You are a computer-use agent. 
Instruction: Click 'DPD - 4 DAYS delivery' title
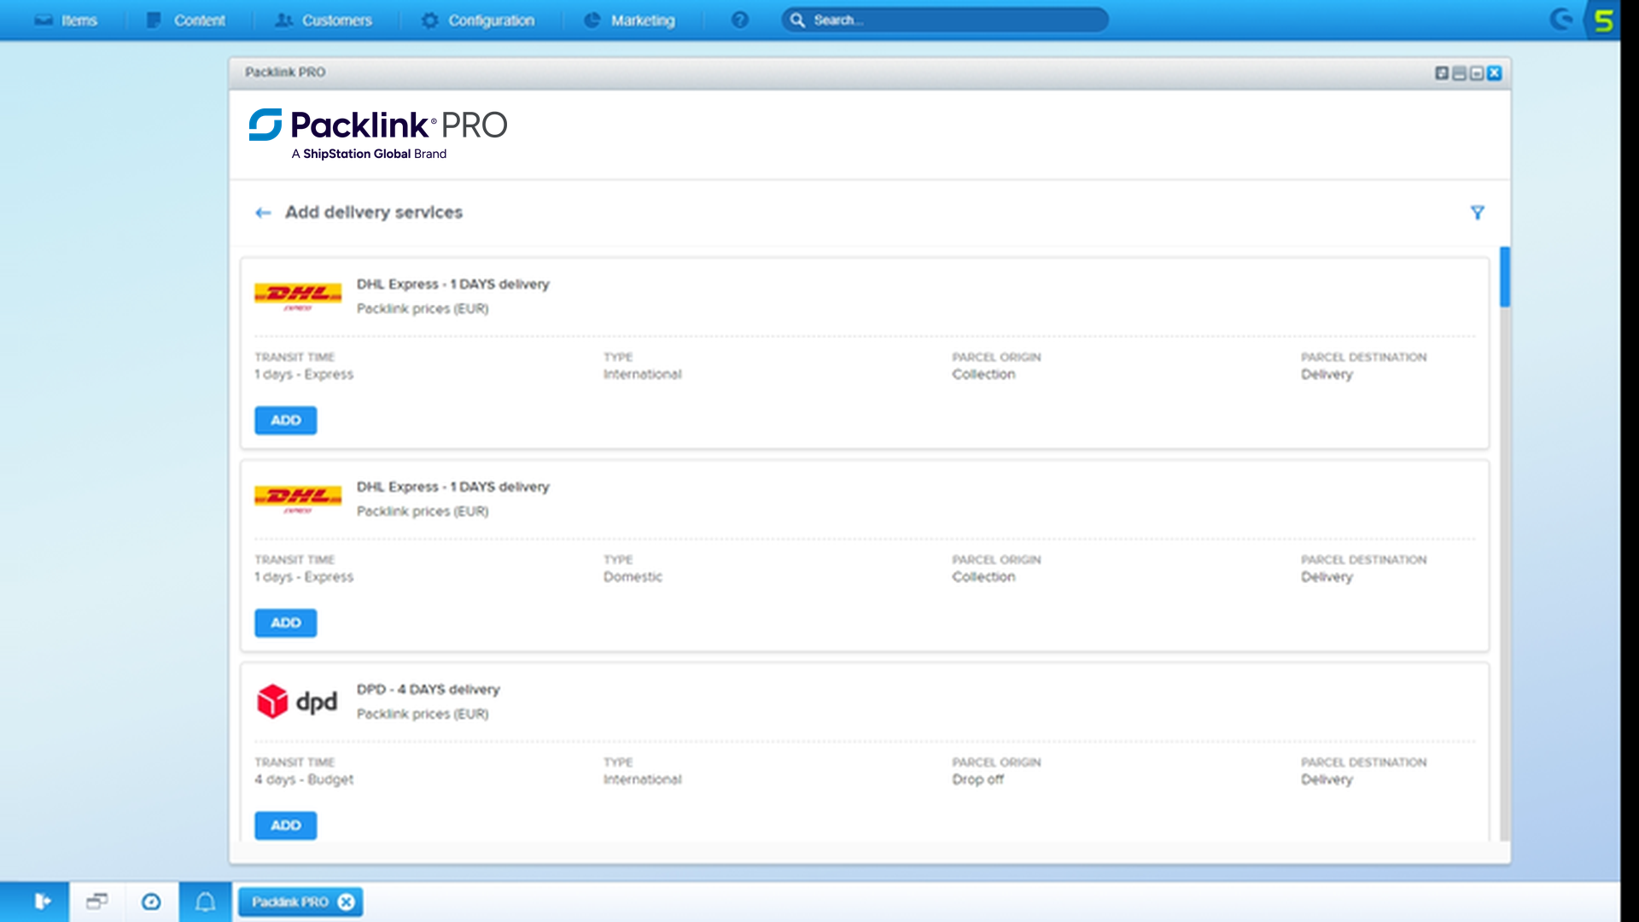[429, 689]
